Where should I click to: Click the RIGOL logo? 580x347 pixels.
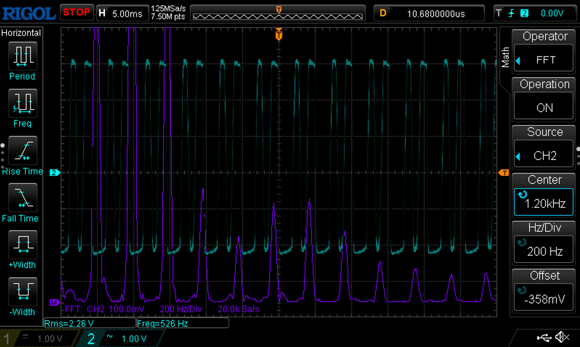click(29, 14)
